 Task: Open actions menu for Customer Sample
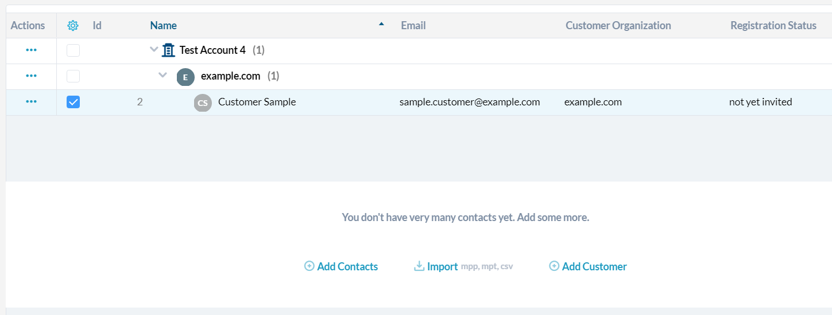tap(31, 102)
